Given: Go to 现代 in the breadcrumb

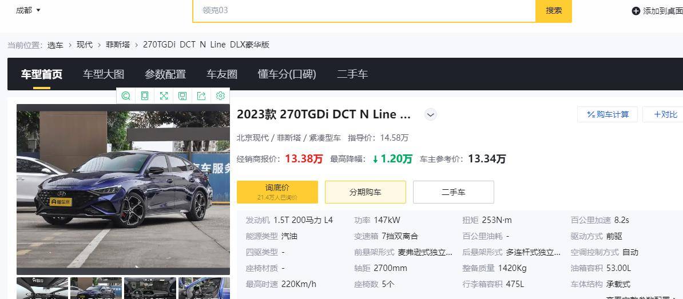Looking at the screenshot, I should [x=85, y=45].
